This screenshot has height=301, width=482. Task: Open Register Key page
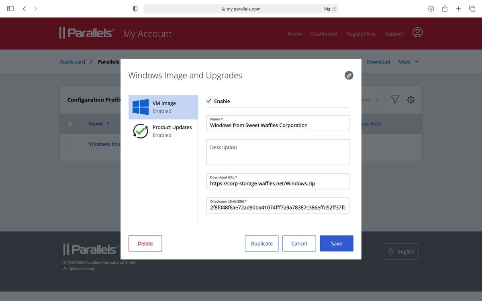point(361,34)
